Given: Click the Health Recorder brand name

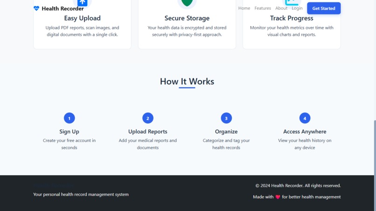Looking at the screenshot, I should pyautogui.click(x=63, y=9).
